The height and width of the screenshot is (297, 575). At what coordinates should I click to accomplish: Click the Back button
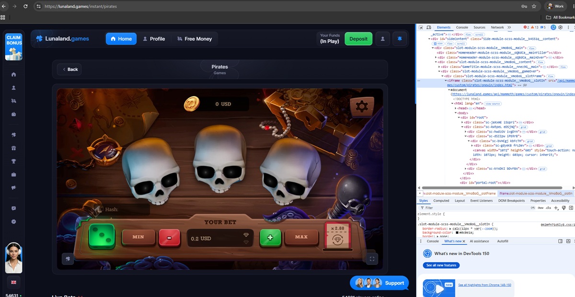tap(69, 69)
